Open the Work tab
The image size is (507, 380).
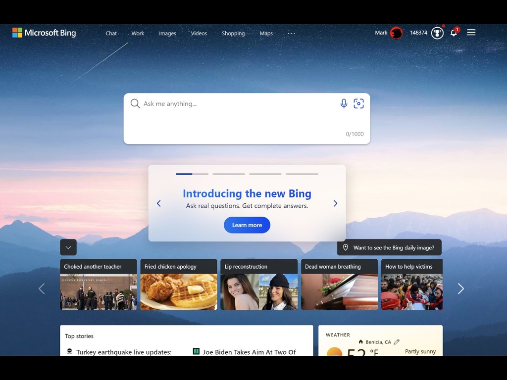[138, 33]
